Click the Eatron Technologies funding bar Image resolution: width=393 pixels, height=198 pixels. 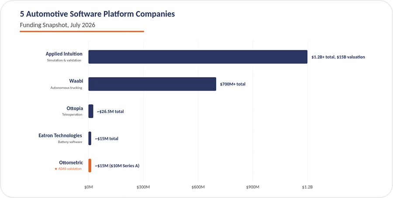(x=90, y=138)
